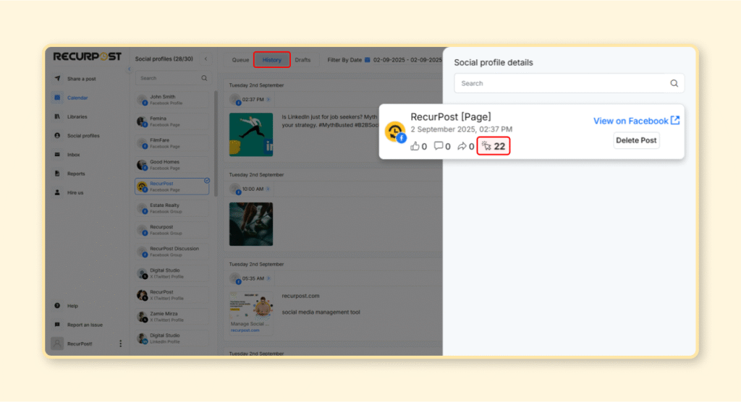Viewport: 741px width, 402px height.
Task: Click the 02-09-2025 date range
Action: (x=407, y=60)
